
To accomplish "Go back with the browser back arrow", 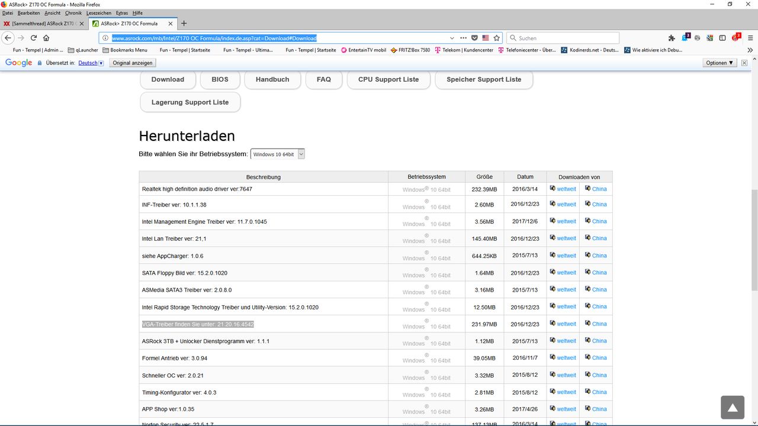I will [x=8, y=38].
